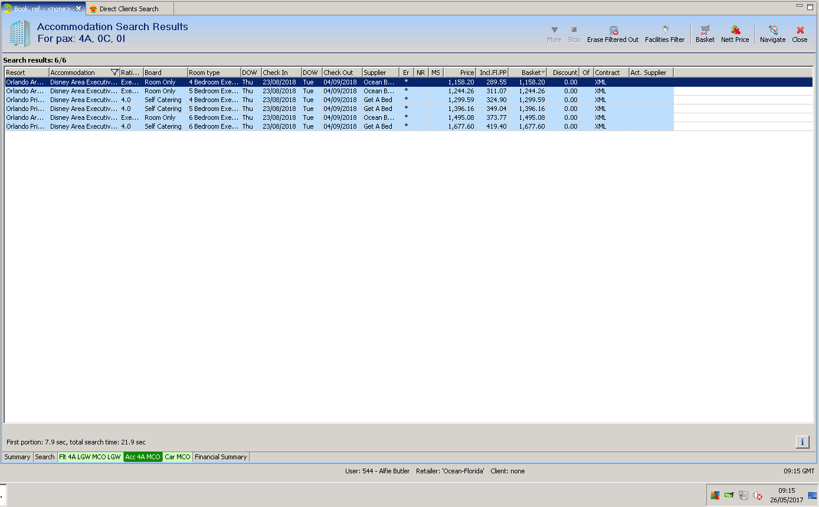Image resolution: width=819 pixels, height=507 pixels.
Task: Sort by the Board column header
Action: pos(166,73)
